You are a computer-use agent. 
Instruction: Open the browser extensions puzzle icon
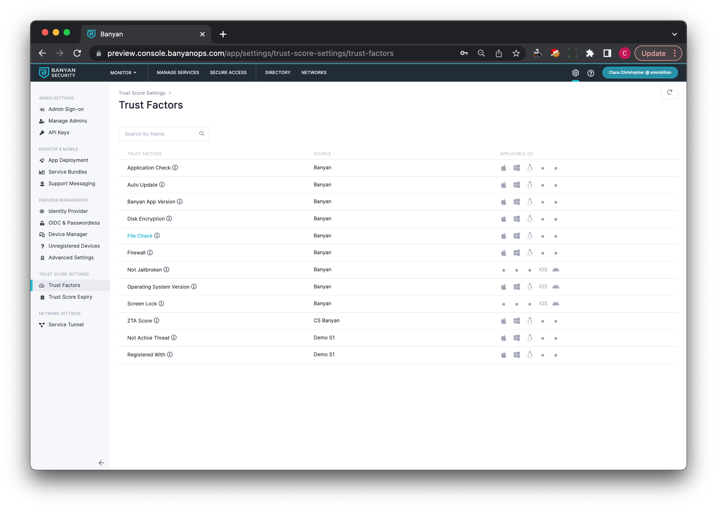[590, 53]
